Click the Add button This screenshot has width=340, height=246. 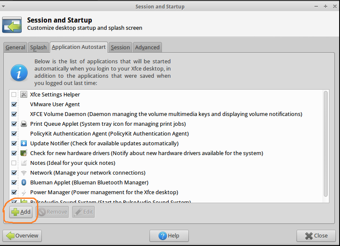click(x=20, y=212)
